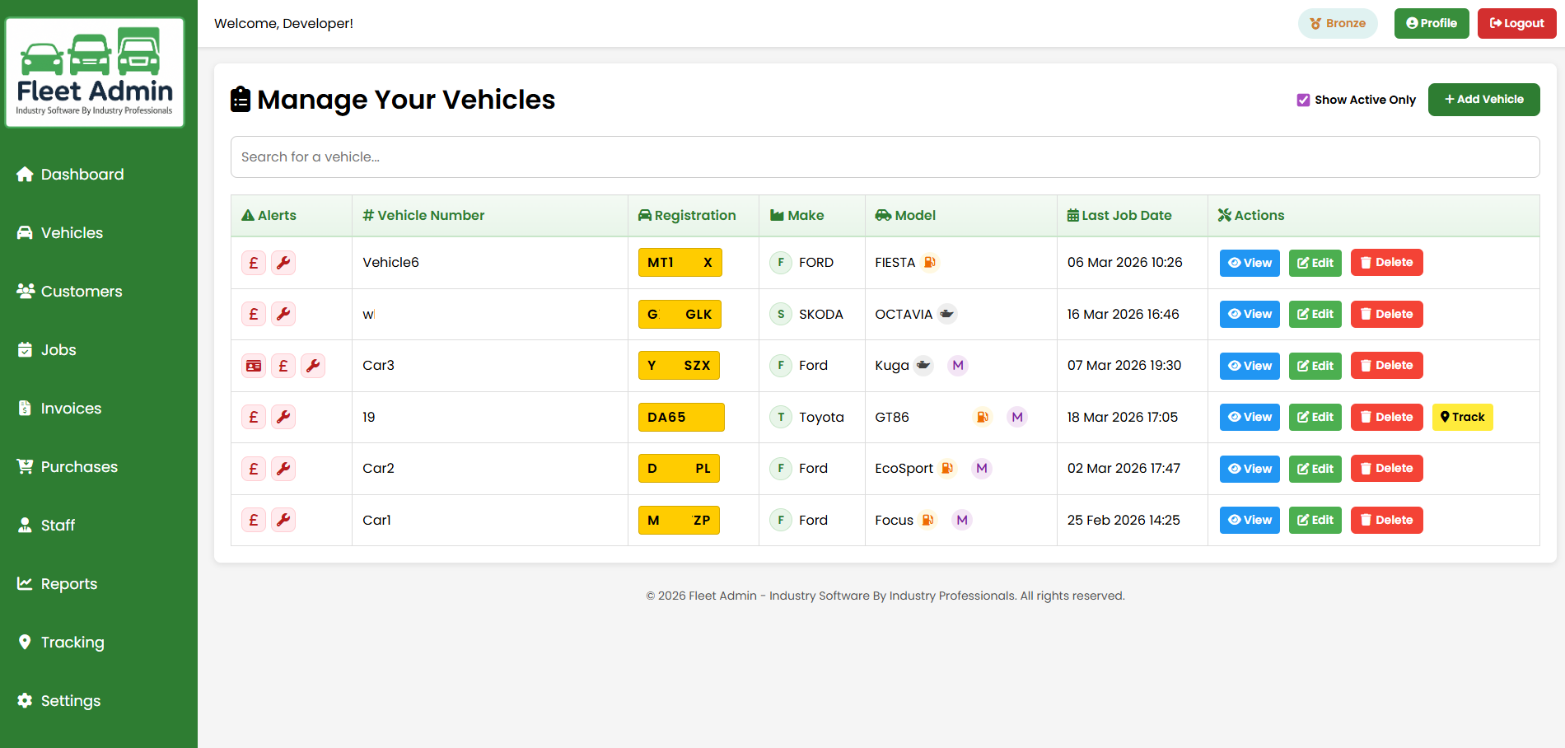Click View for the Car1 row
1565x748 pixels.
tap(1250, 520)
